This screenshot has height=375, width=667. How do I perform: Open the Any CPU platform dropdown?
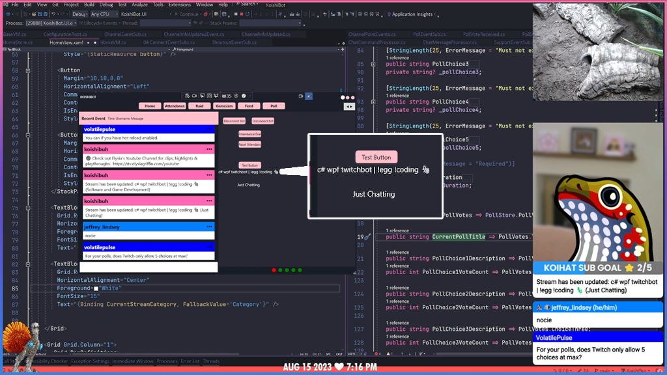pyautogui.click(x=104, y=14)
